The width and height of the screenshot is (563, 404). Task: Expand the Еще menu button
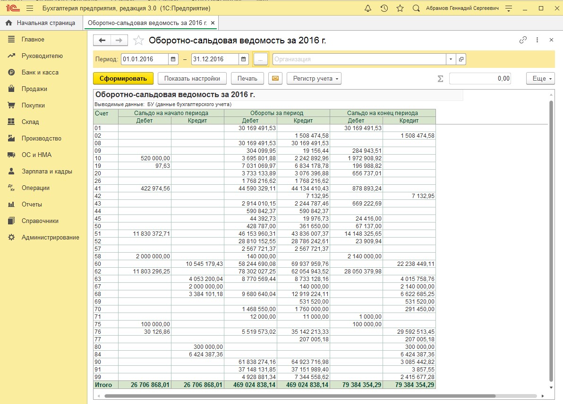pos(540,79)
